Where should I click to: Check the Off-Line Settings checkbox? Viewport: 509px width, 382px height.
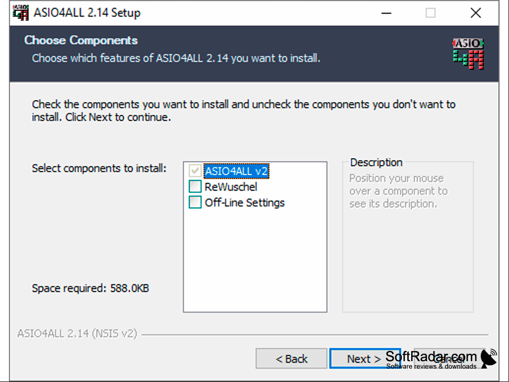[x=195, y=202]
